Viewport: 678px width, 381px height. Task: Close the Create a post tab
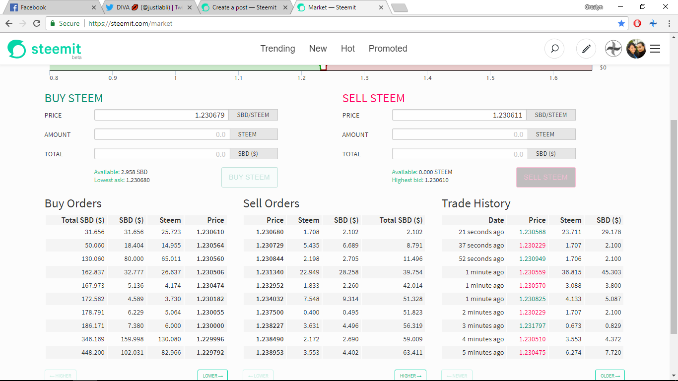click(285, 7)
